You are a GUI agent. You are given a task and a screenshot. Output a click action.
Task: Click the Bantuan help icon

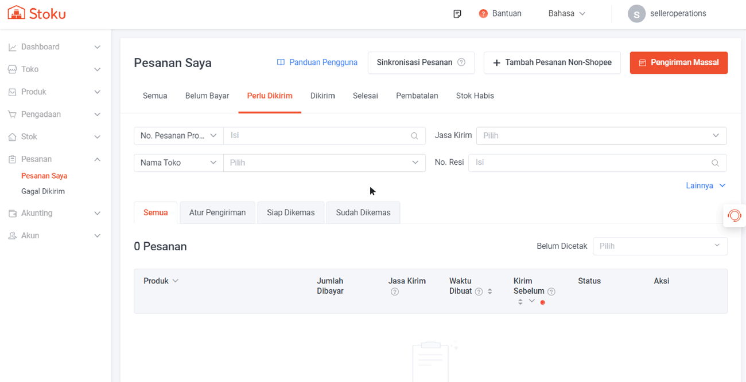tap(483, 14)
